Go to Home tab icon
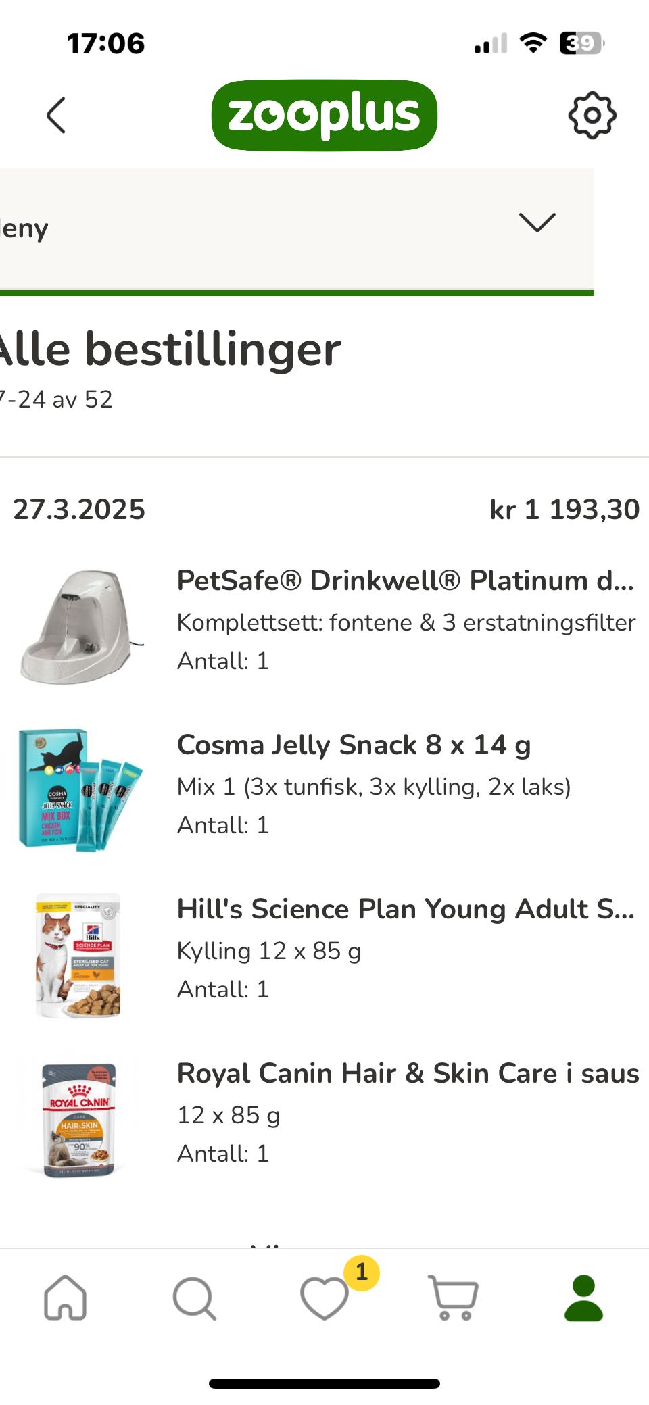The width and height of the screenshot is (649, 1405). coord(65,1298)
